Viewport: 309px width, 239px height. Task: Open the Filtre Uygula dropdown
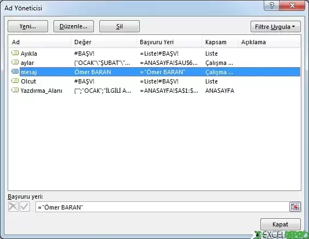click(276, 26)
